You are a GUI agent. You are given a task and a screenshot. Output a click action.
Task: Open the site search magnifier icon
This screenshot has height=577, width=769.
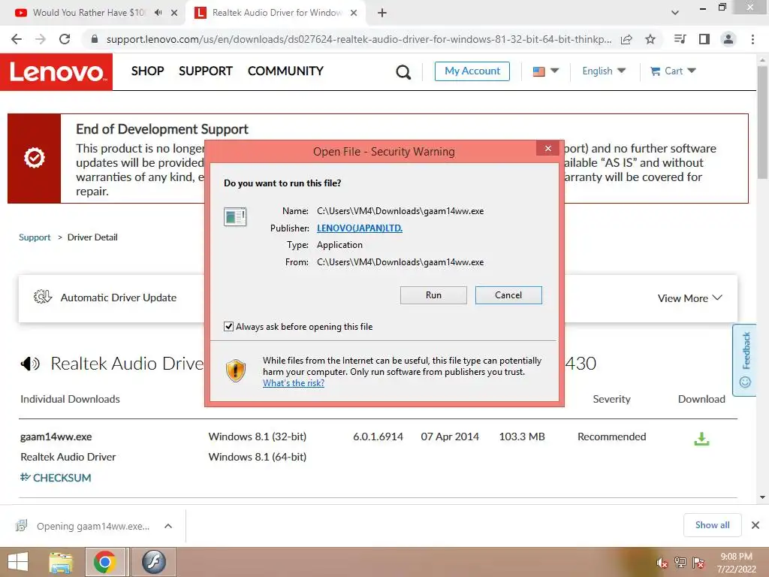pyautogui.click(x=403, y=72)
